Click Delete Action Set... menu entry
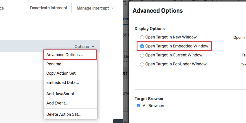246x123 pixels. tap(64, 114)
